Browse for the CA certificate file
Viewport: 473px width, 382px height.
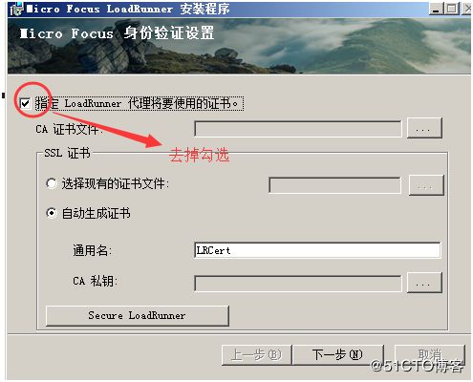[424, 128]
